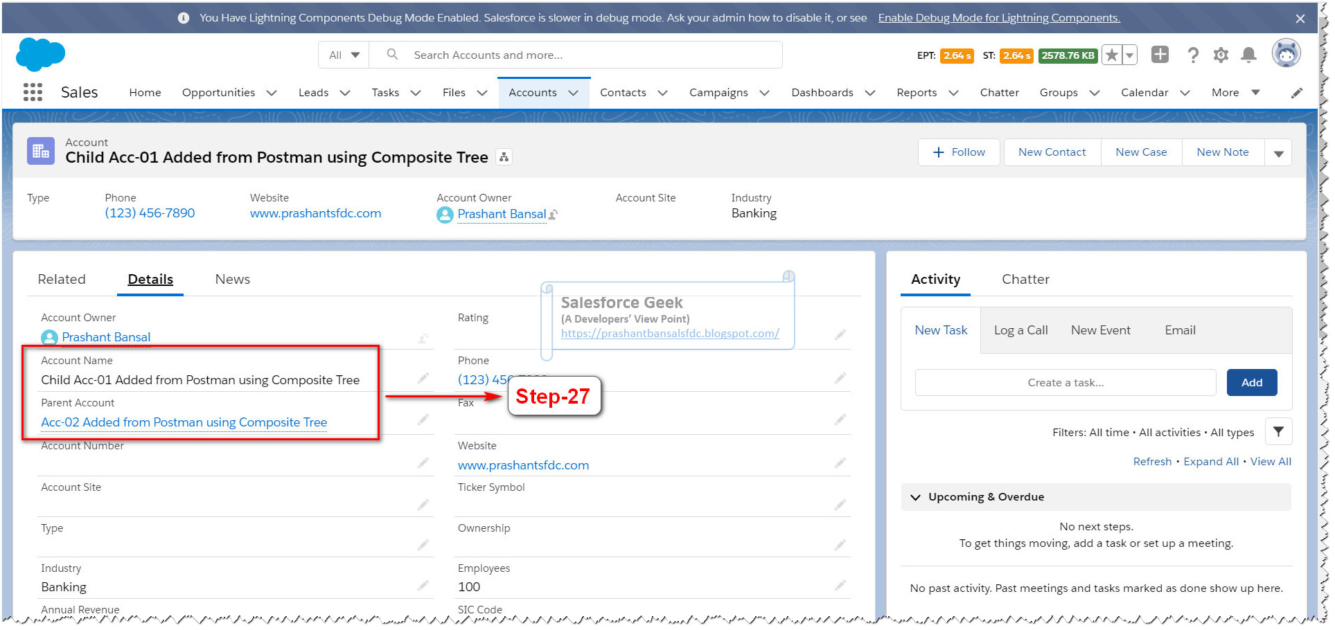Viewport: 1335px width, 630px height.
Task: Open the user profile avatar
Action: [1286, 53]
